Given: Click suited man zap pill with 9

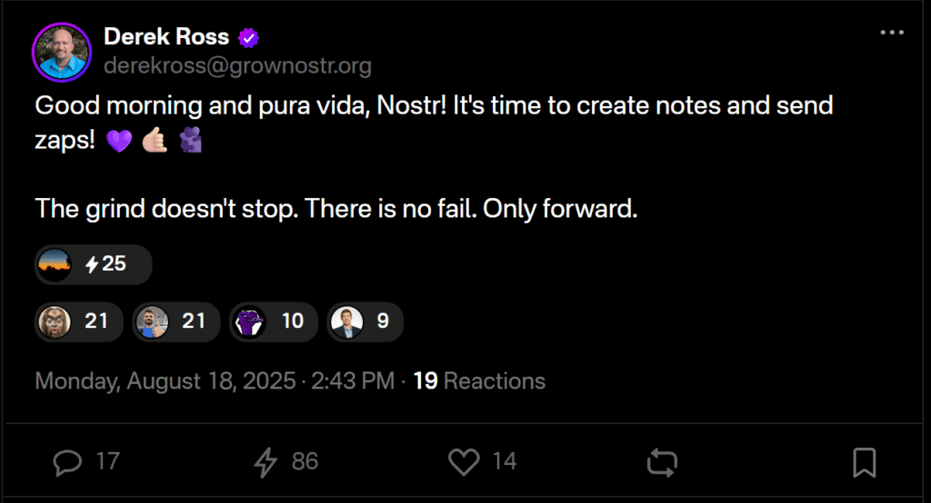Looking at the screenshot, I should (x=364, y=321).
